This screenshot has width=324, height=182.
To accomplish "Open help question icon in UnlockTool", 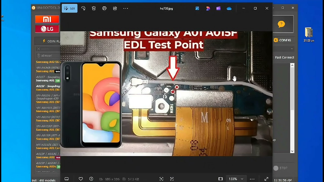I will click(x=281, y=24).
